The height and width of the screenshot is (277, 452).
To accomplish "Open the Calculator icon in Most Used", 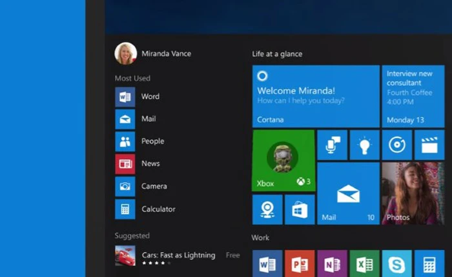I will pos(125,209).
